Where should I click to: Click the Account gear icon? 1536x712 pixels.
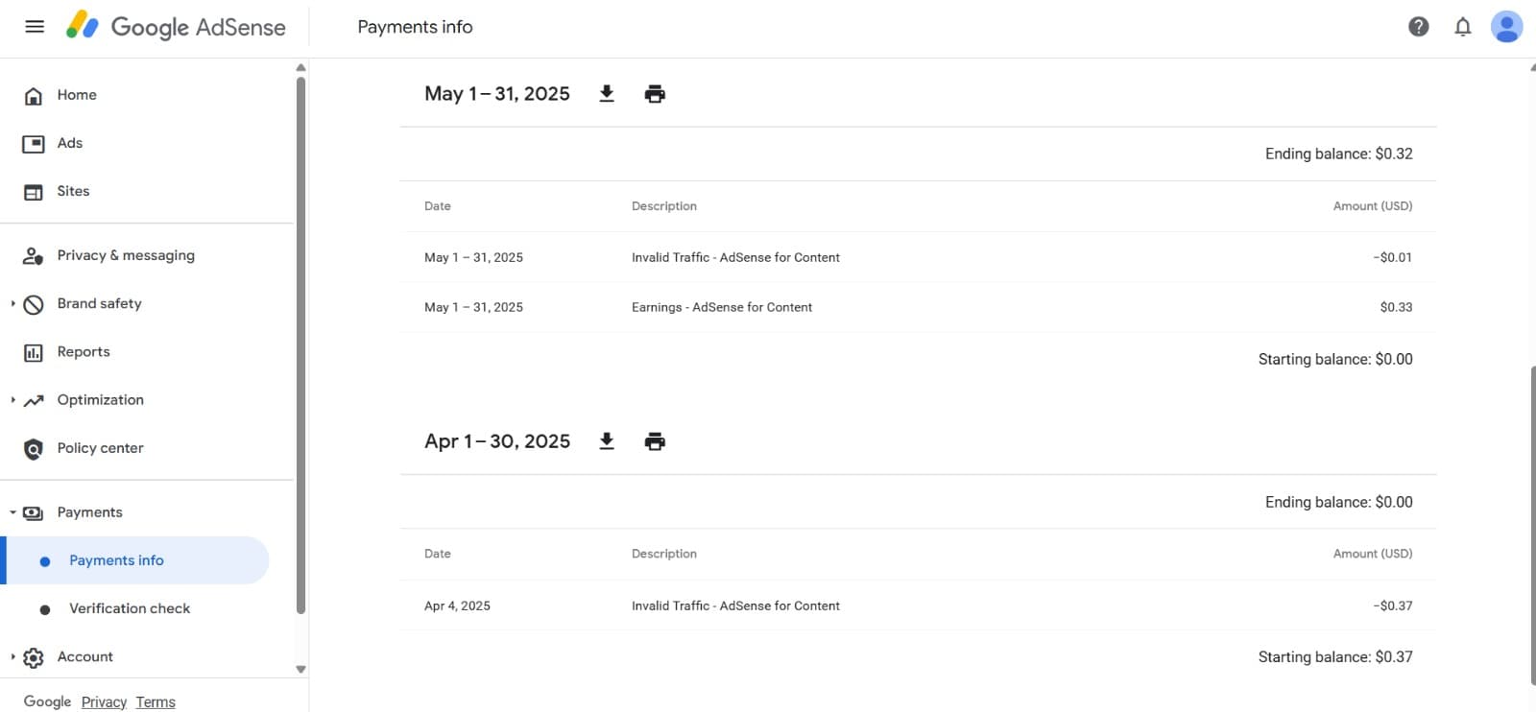(34, 657)
